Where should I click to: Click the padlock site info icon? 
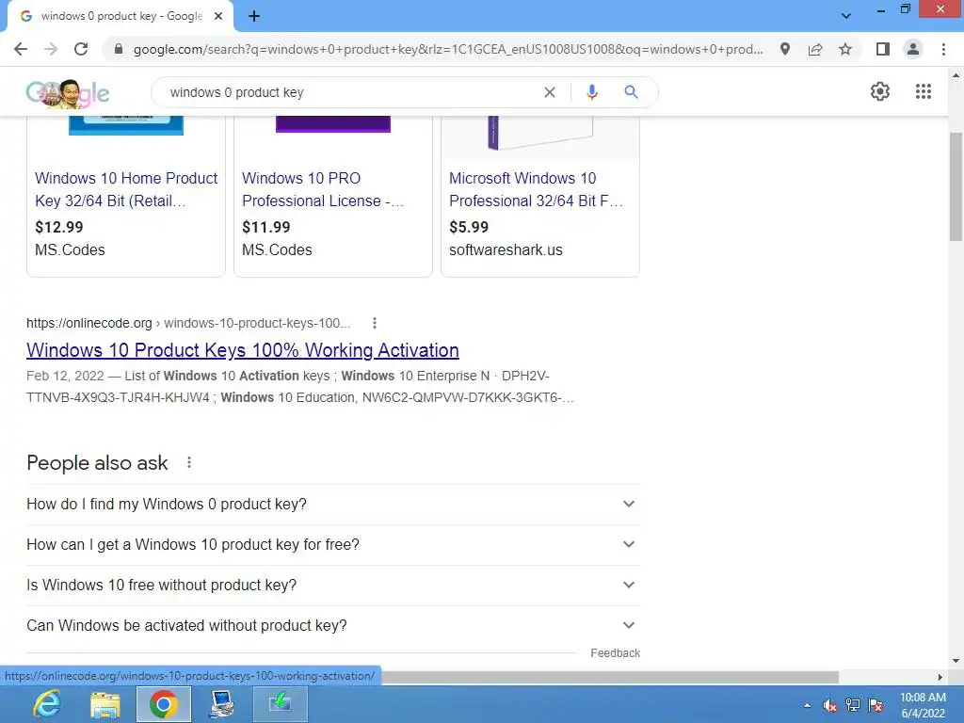point(119,49)
